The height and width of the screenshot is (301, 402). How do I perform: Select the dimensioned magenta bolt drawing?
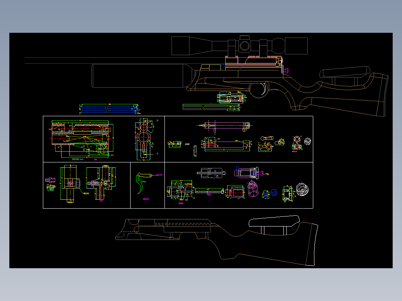click(x=227, y=144)
